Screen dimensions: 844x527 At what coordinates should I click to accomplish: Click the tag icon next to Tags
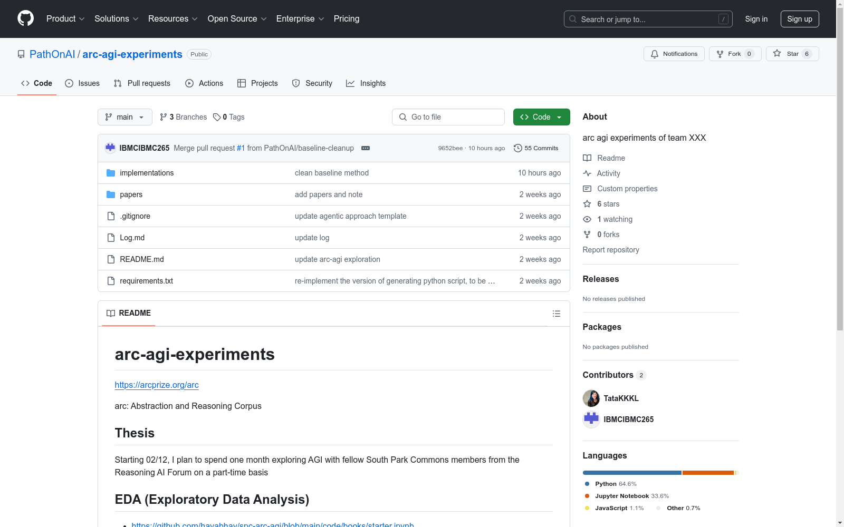pyautogui.click(x=217, y=117)
